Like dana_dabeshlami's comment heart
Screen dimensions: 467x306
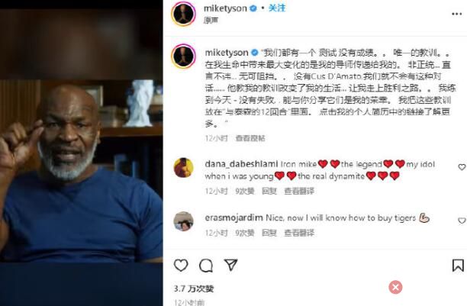(x=462, y=167)
